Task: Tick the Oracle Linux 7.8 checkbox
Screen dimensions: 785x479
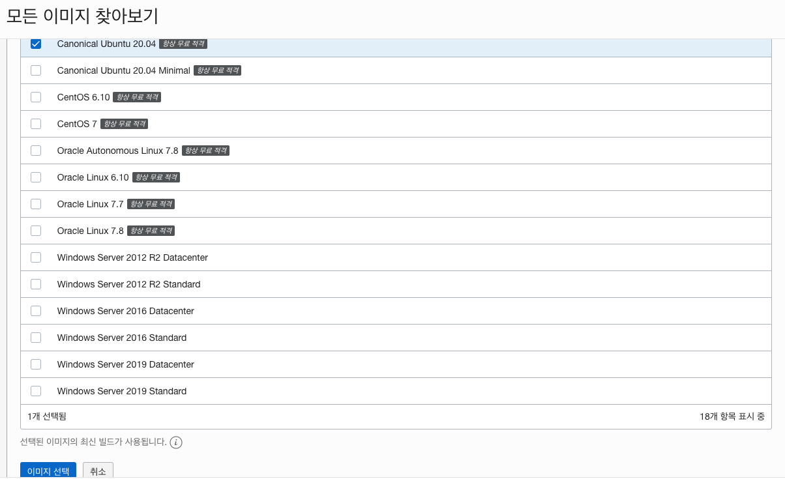Action: click(x=36, y=231)
